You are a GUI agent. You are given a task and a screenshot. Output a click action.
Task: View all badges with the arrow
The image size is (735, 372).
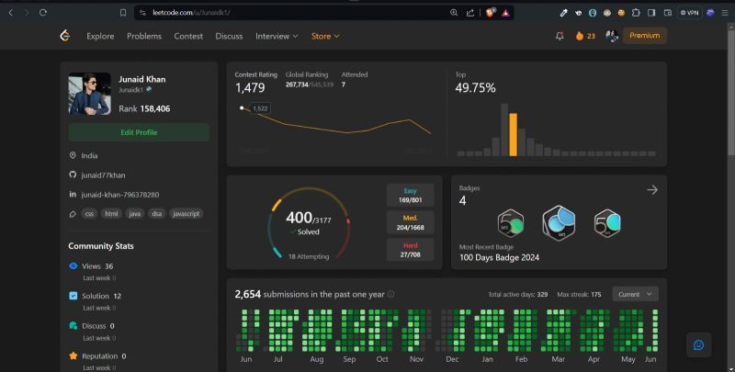(x=652, y=190)
